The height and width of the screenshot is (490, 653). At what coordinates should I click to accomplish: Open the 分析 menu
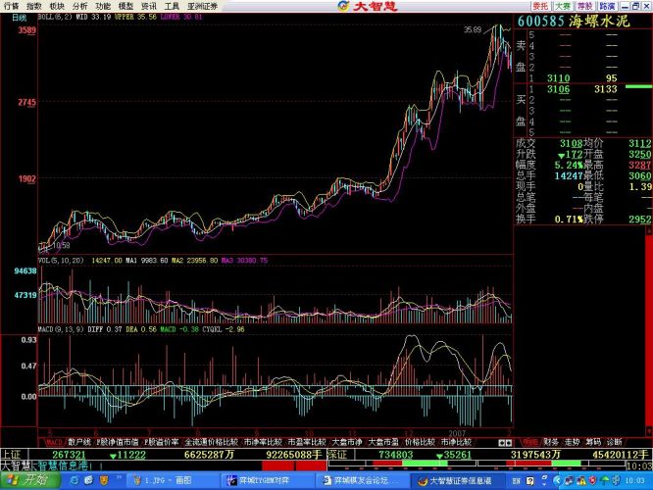tap(80, 6)
